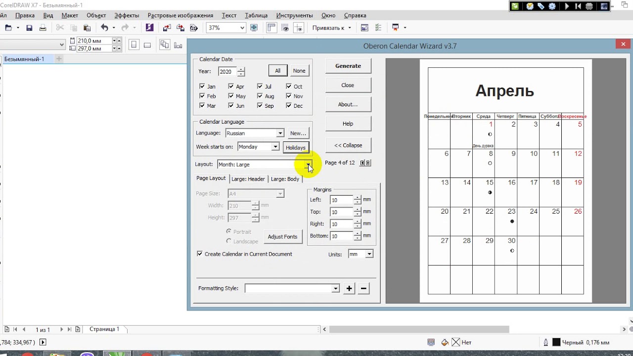Click the New... language button

click(298, 133)
